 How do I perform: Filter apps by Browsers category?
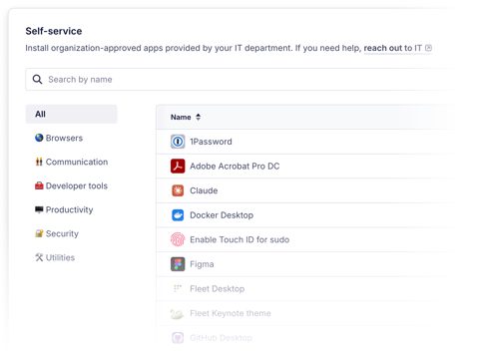point(64,138)
